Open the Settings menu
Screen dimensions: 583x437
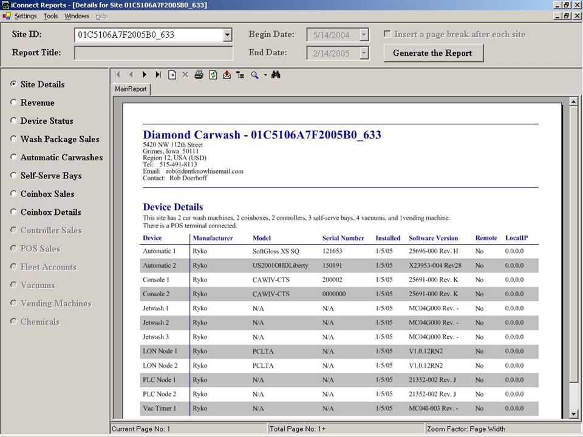(x=26, y=16)
